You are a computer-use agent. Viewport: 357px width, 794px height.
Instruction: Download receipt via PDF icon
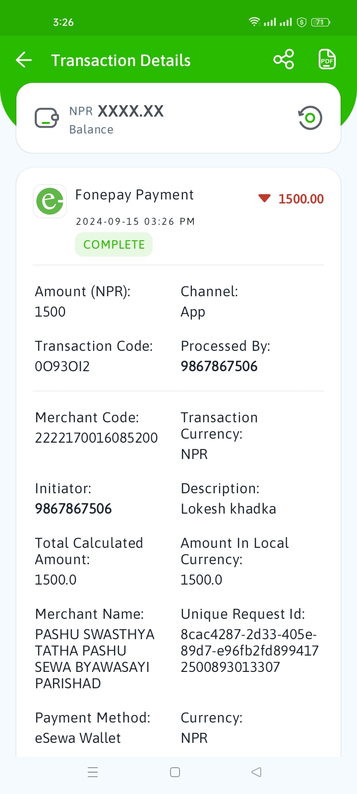pyautogui.click(x=327, y=60)
